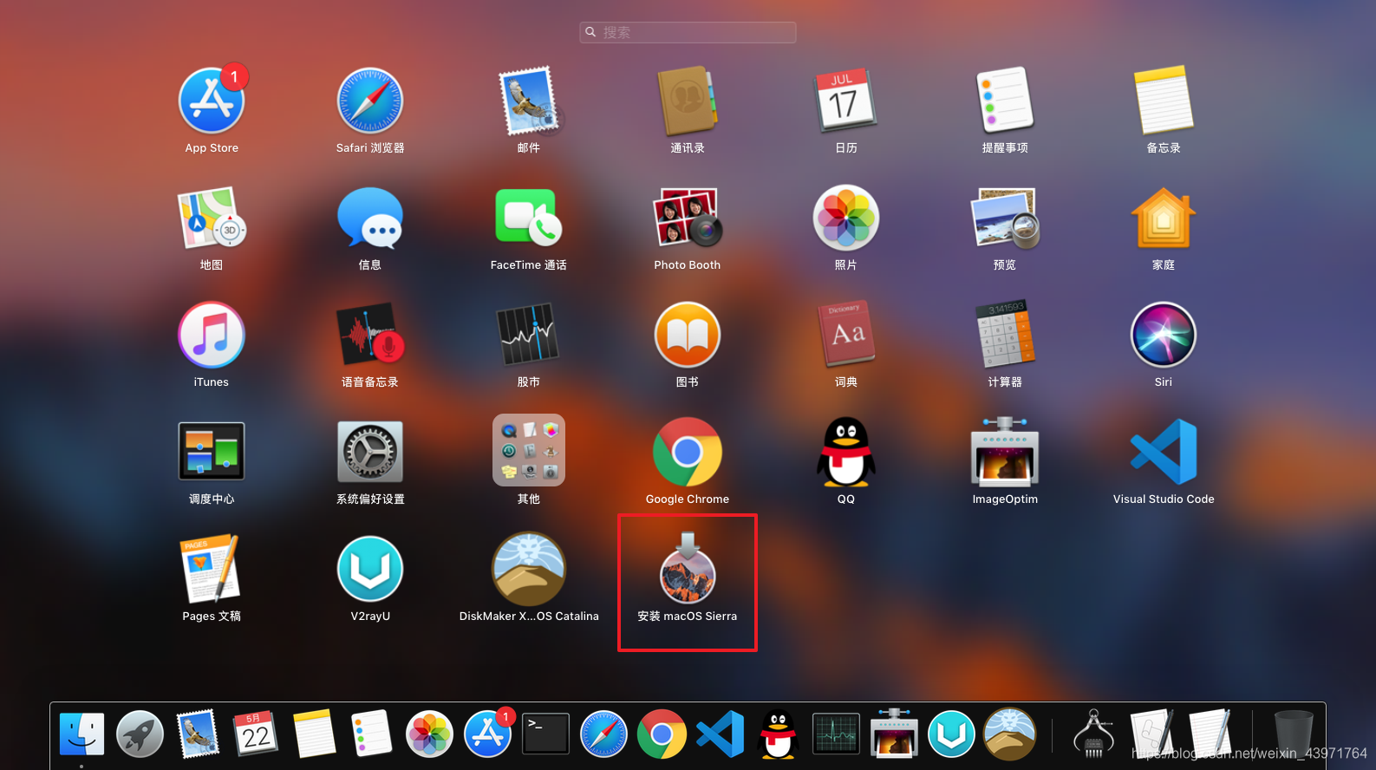Image resolution: width=1376 pixels, height=770 pixels.
Task: Open Pages 文稿
Action: point(212,569)
